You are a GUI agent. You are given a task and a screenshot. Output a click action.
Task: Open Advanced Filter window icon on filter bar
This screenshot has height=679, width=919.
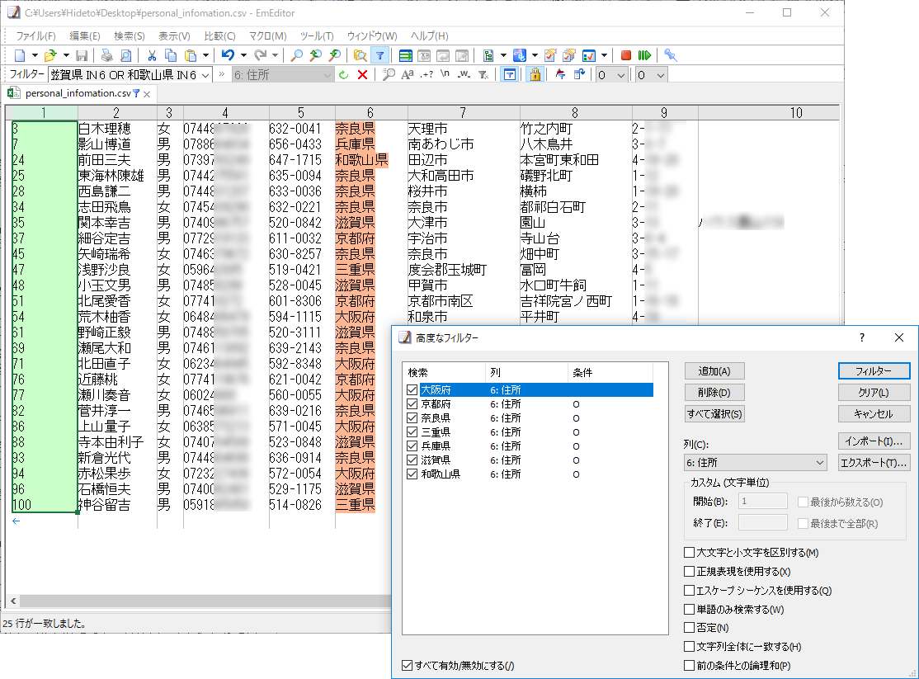point(510,74)
